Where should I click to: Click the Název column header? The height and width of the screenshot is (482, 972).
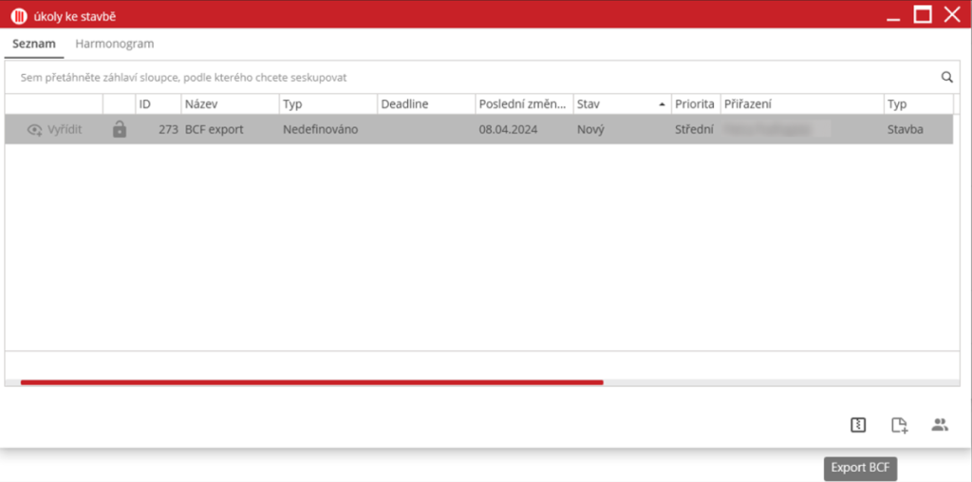[x=229, y=103]
